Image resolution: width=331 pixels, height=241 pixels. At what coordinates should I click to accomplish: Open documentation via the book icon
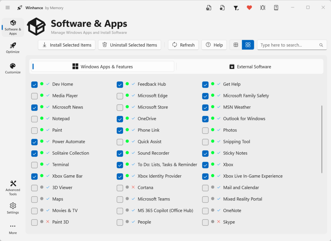pos(276,7)
